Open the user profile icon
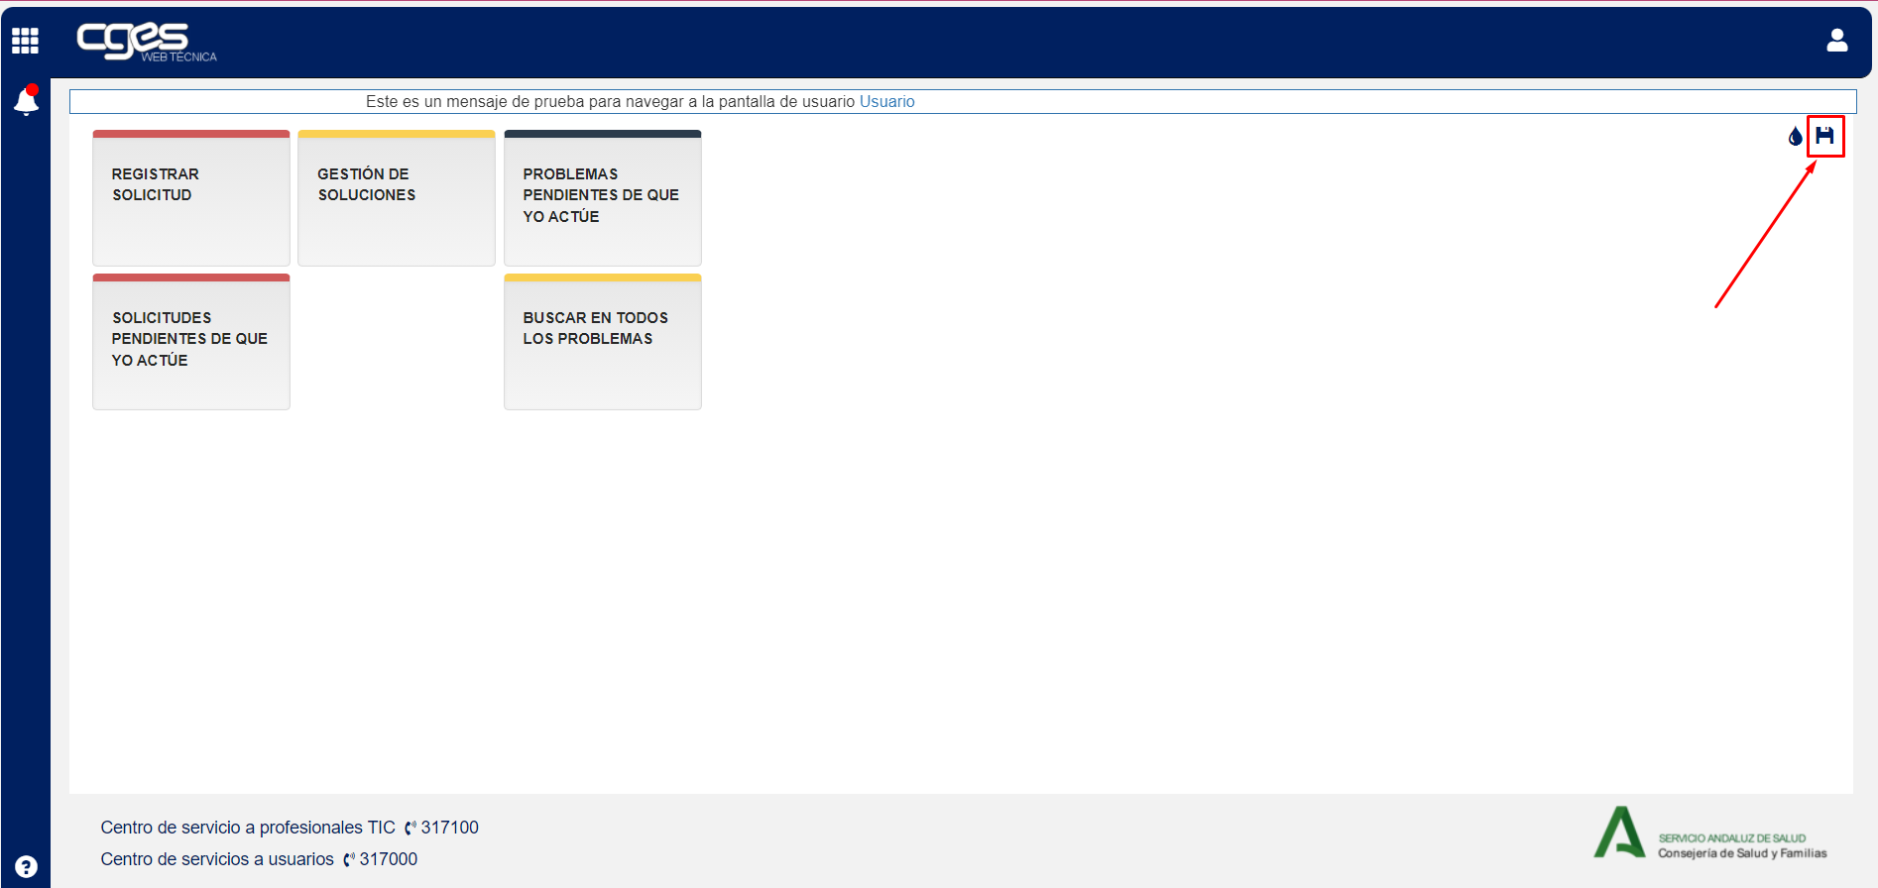Image resolution: width=1878 pixels, height=888 pixels. pos(1837,40)
